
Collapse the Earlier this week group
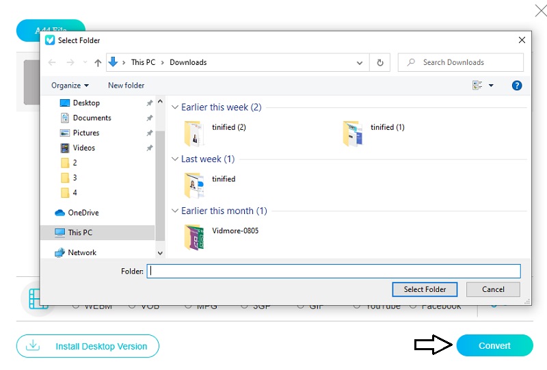(175, 107)
